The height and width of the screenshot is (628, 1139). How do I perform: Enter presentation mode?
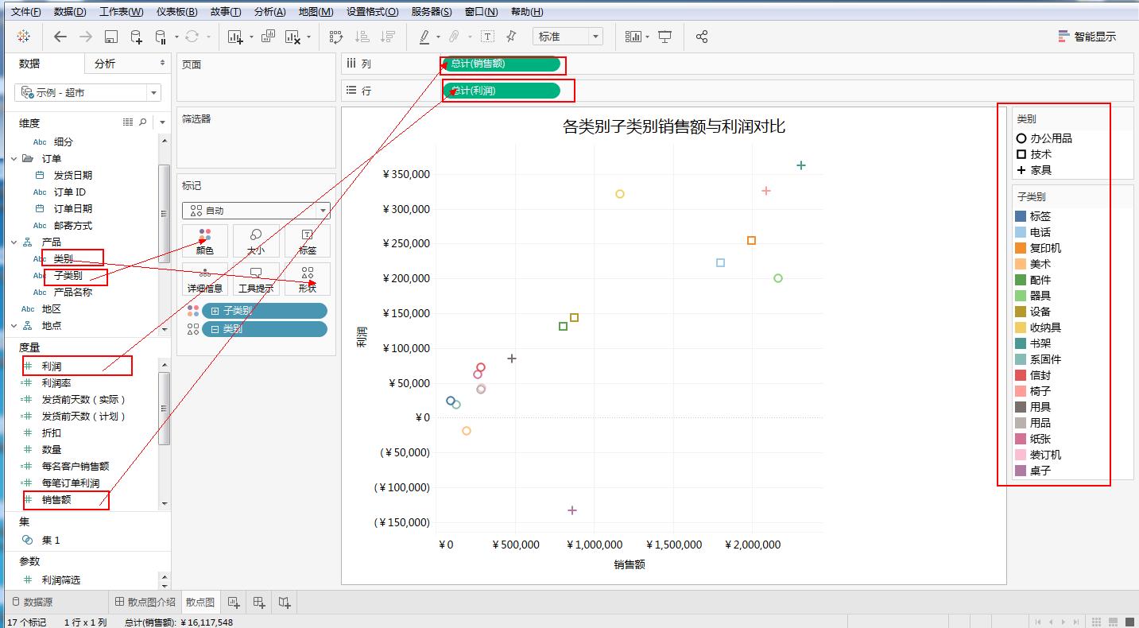coord(665,37)
